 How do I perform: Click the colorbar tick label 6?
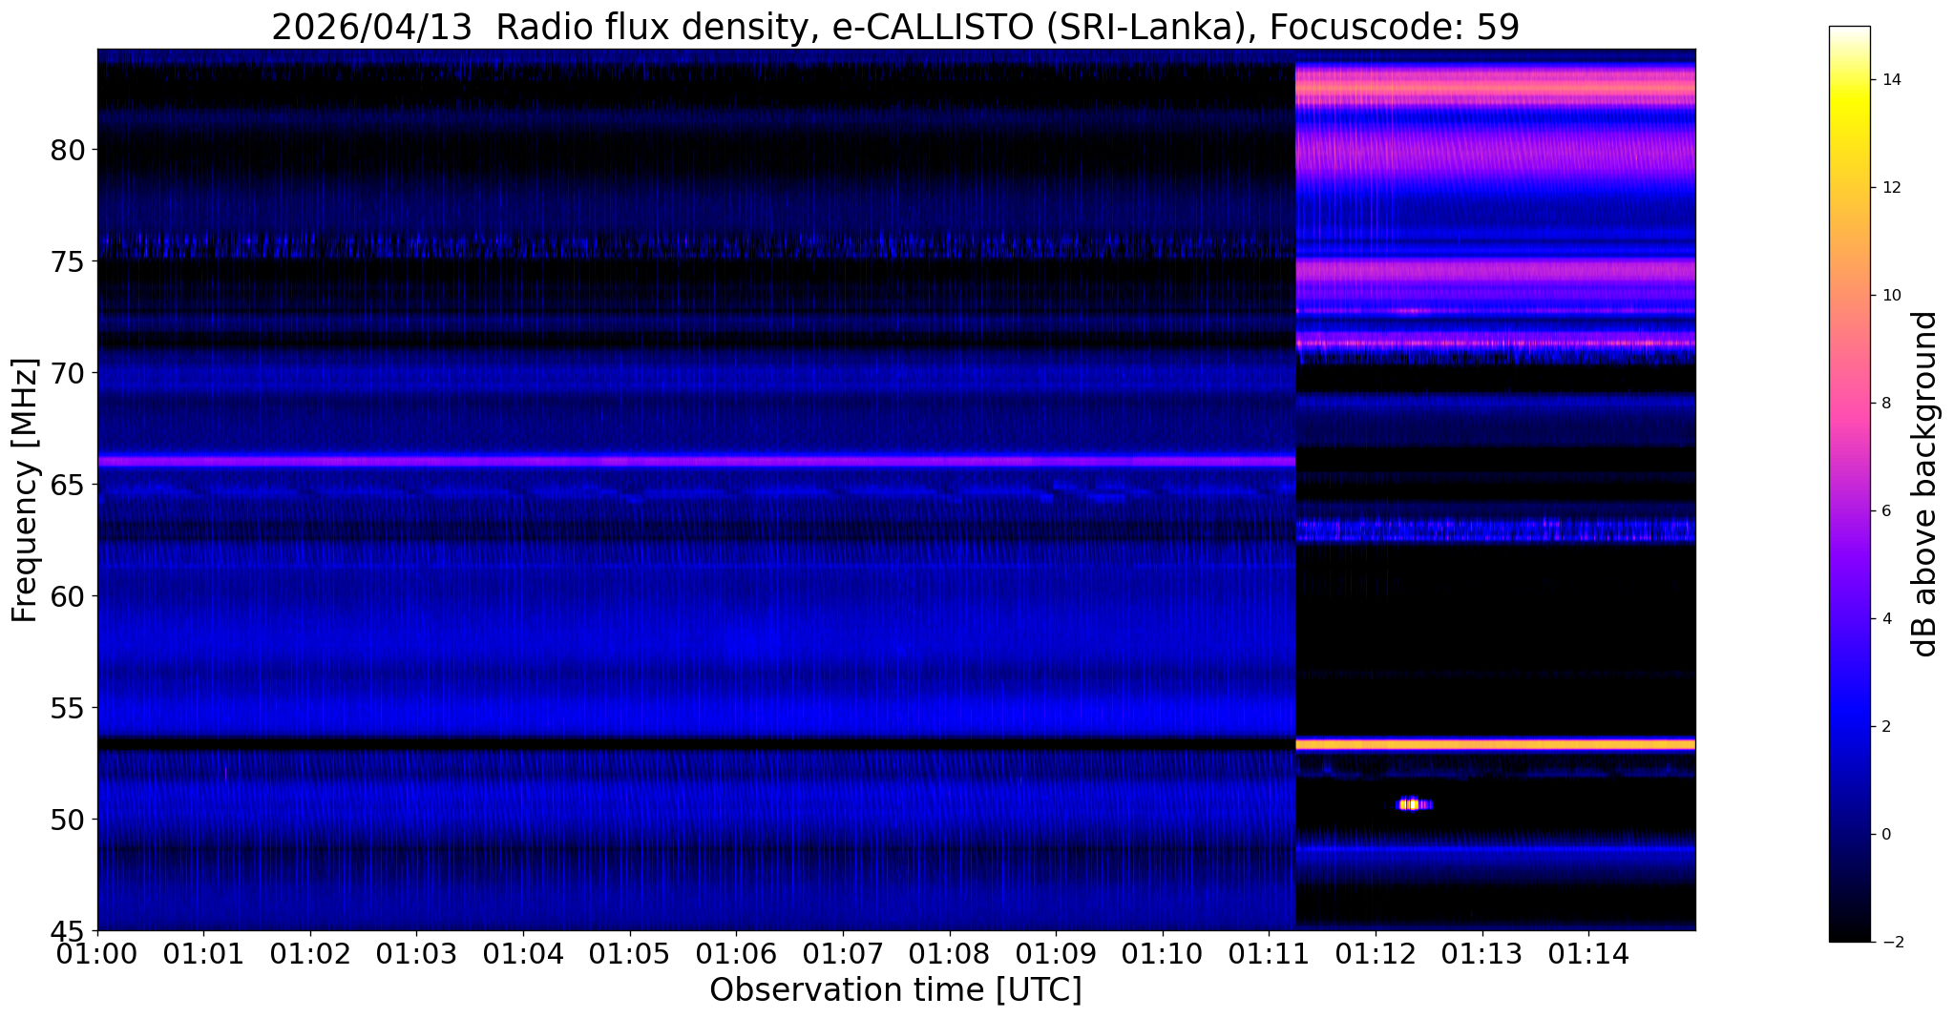click(x=1885, y=511)
